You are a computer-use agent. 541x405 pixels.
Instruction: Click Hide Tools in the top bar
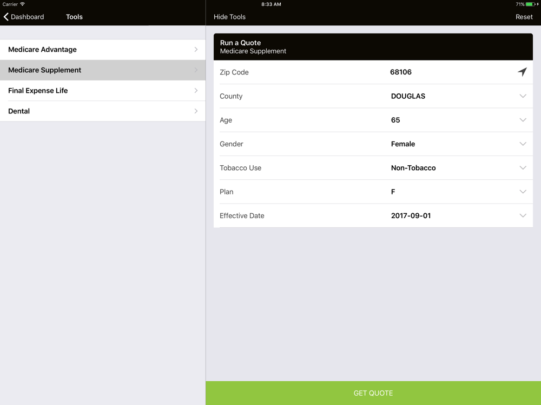point(229,17)
